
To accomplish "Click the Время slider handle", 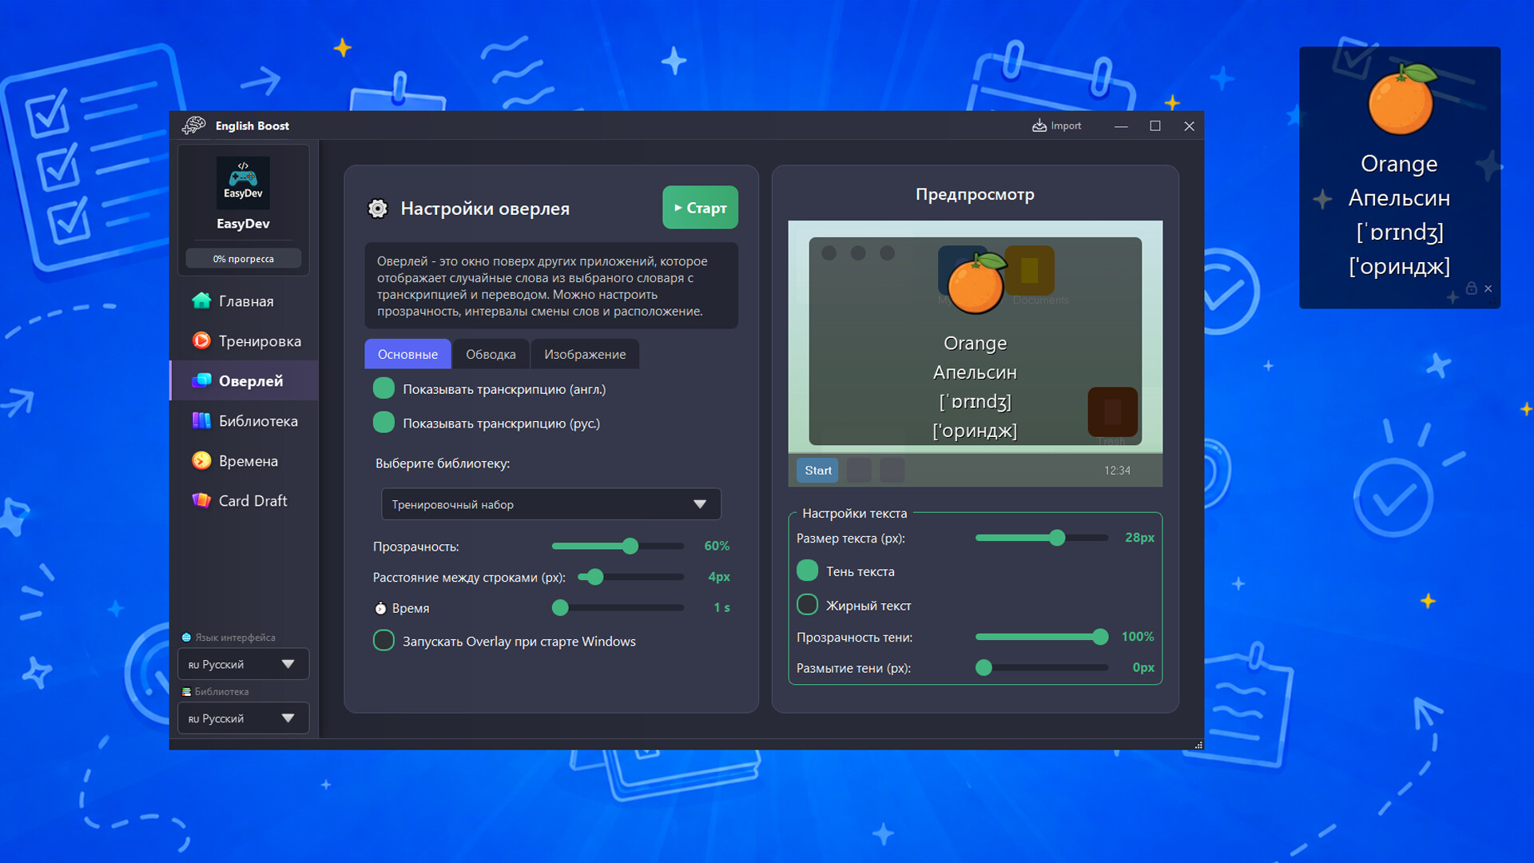I will (560, 608).
